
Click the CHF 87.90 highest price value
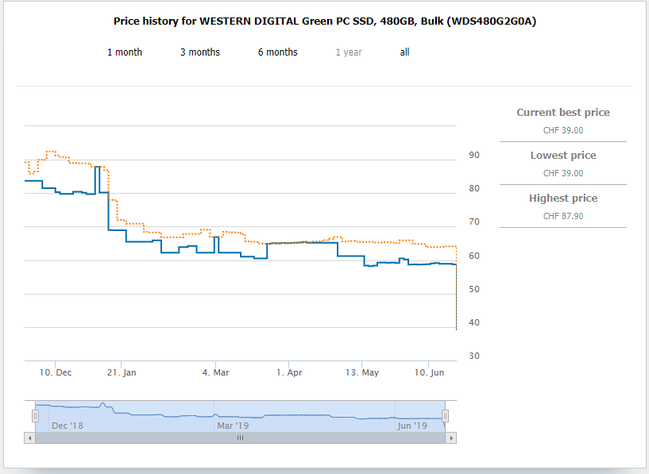coord(562,216)
